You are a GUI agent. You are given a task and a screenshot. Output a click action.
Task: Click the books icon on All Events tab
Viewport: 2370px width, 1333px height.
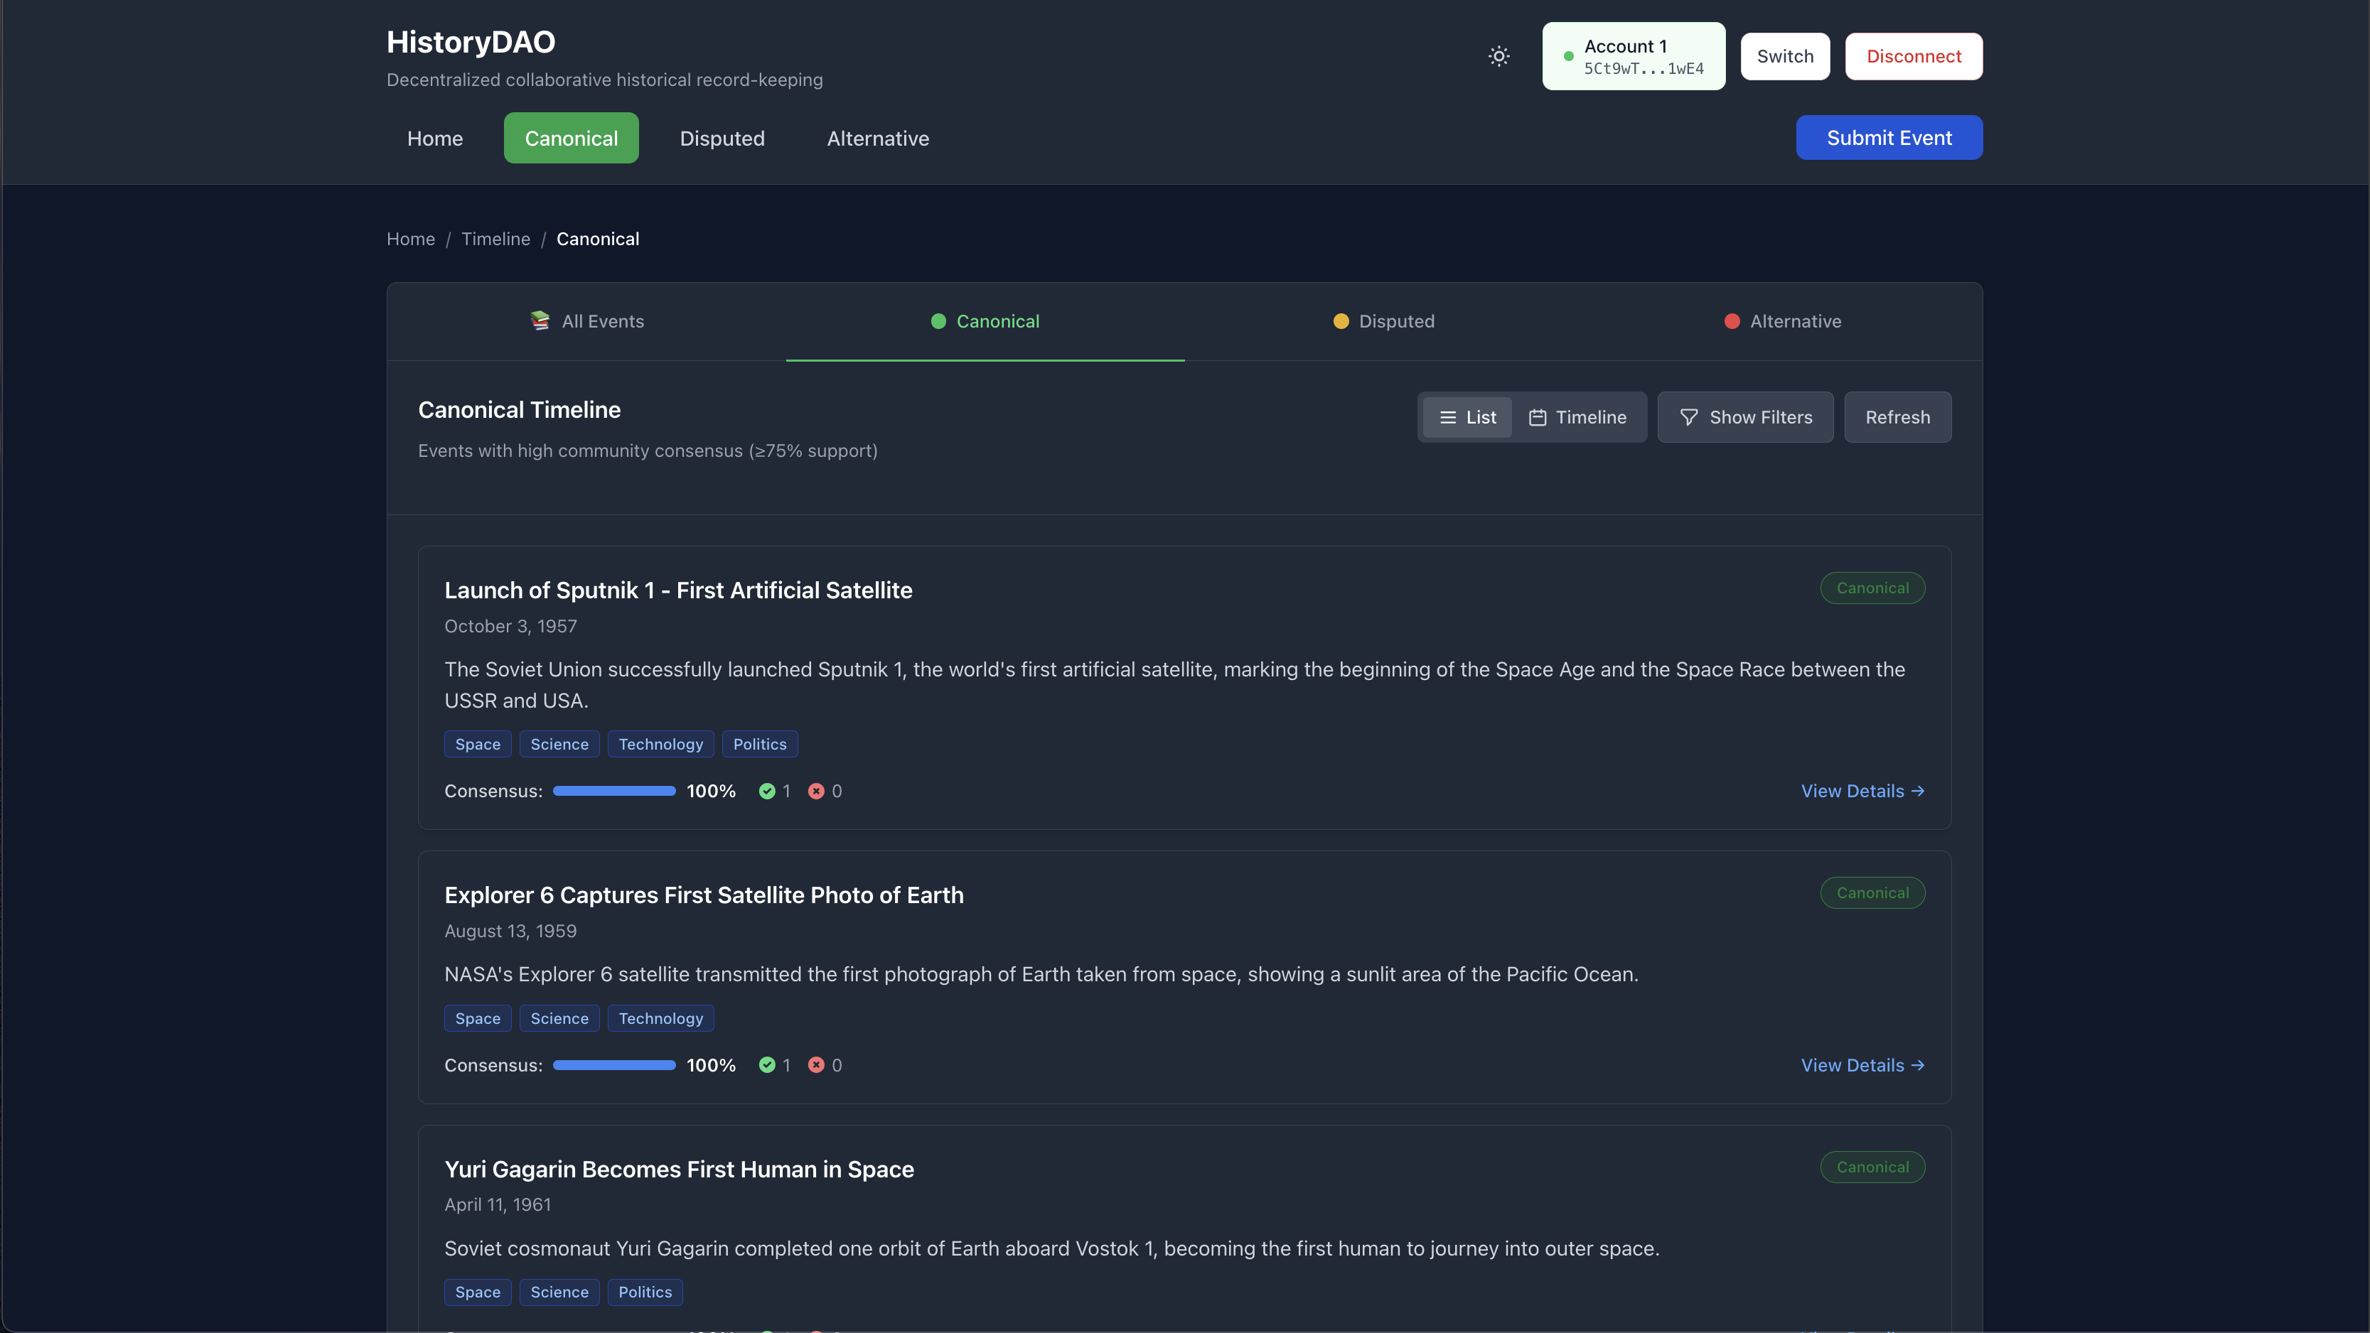point(540,320)
